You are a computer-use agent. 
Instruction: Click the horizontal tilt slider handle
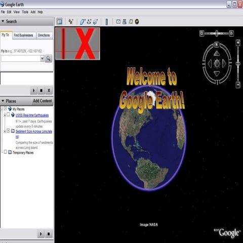[x=217, y=33]
